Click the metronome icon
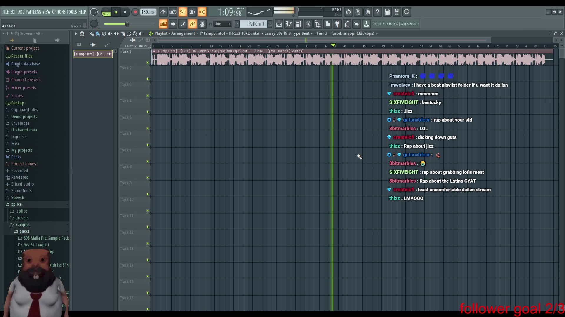 click(x=163, y=12)
